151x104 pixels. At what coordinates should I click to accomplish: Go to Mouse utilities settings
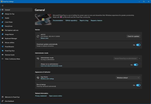tap(16, 42)
